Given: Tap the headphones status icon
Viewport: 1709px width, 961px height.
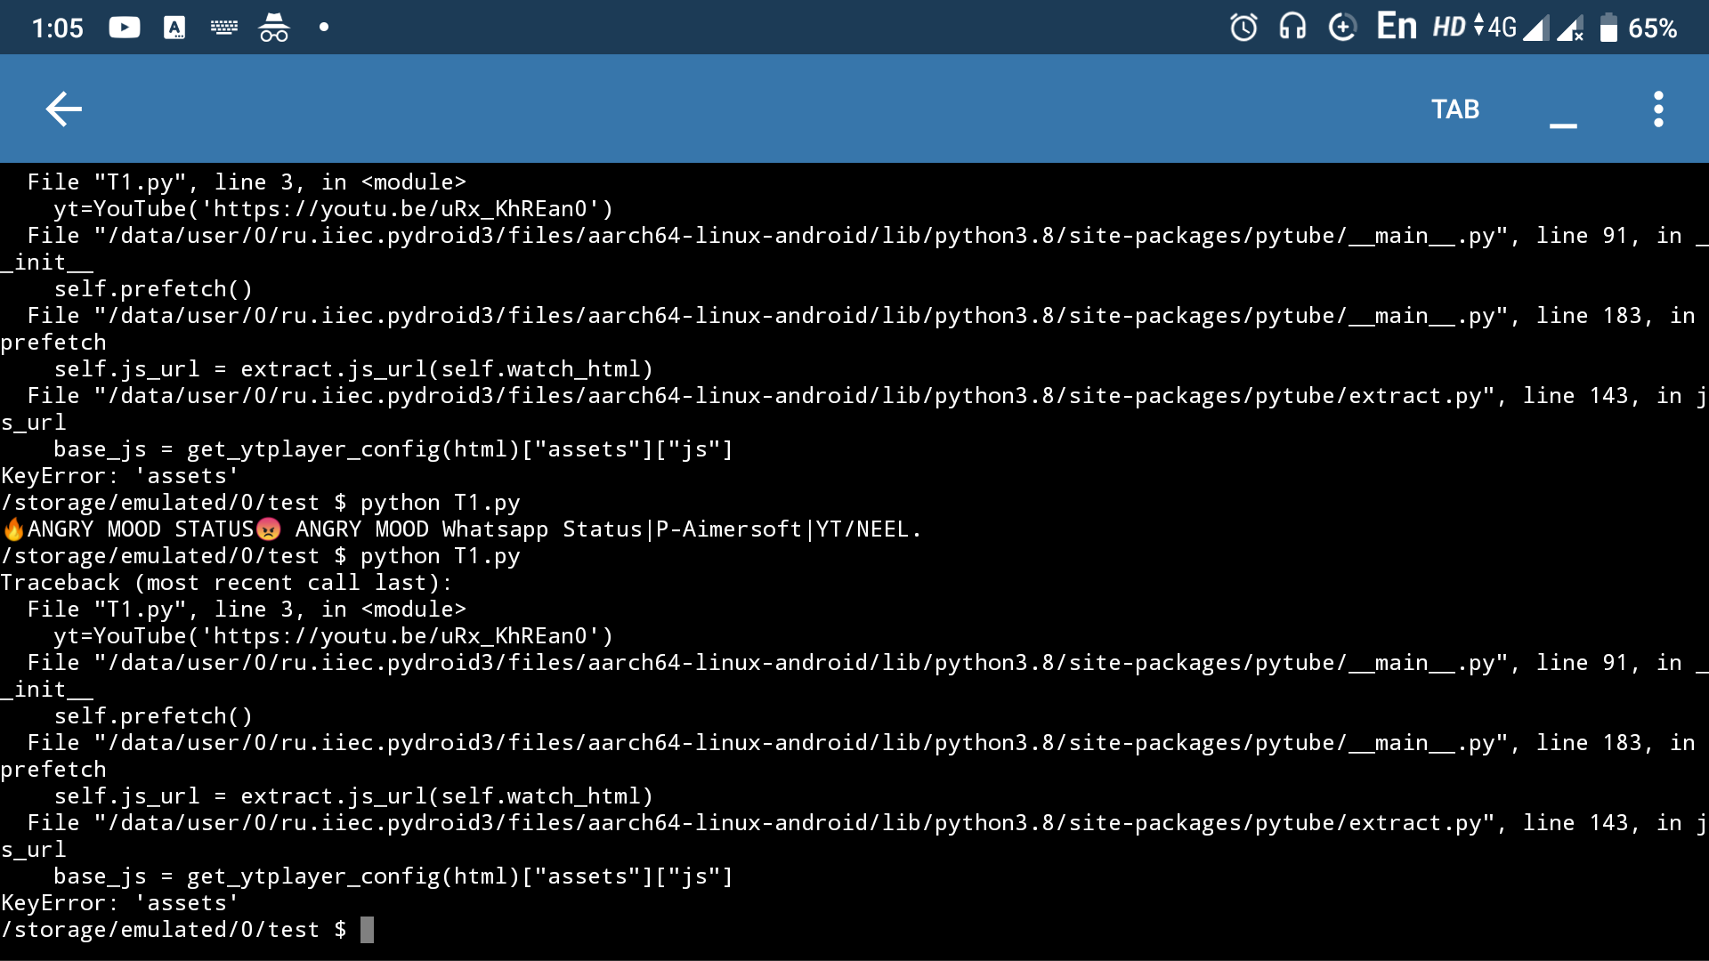Looking at the screenshot, I should [x=1292, y=27].
